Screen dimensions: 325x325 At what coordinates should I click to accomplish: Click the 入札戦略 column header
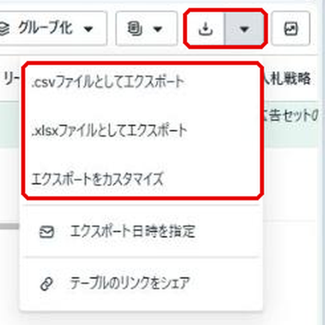pyautogui.click(x=287, y=78)
